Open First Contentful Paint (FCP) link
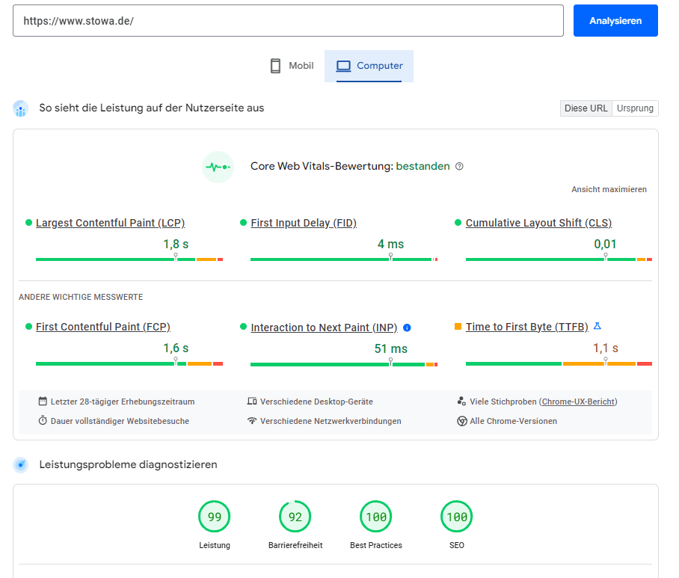The height and width of the screenshot is (578, 679). click(103, 327)
